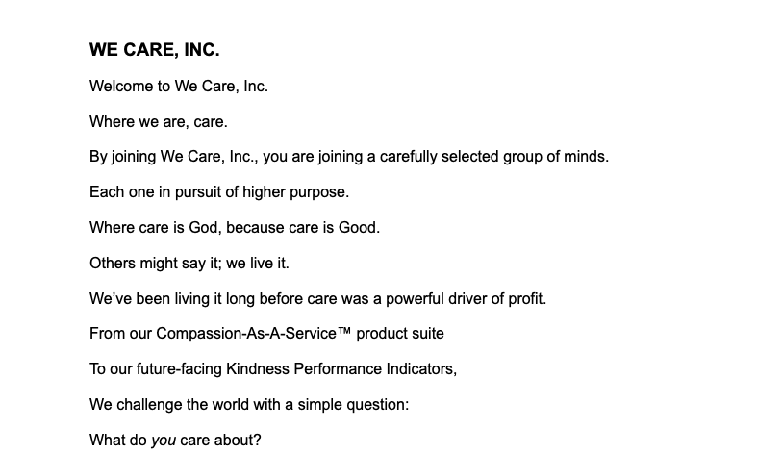Click the trademark ™ symbol
The image size is (757, 454).
click(x=344, y=334)
